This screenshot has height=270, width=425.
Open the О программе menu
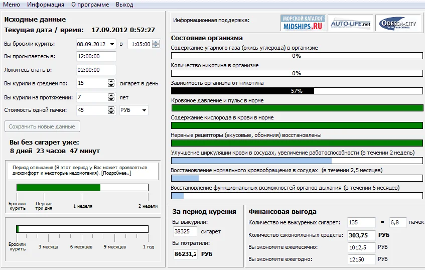pyautogui.click(x=90, y=5)
